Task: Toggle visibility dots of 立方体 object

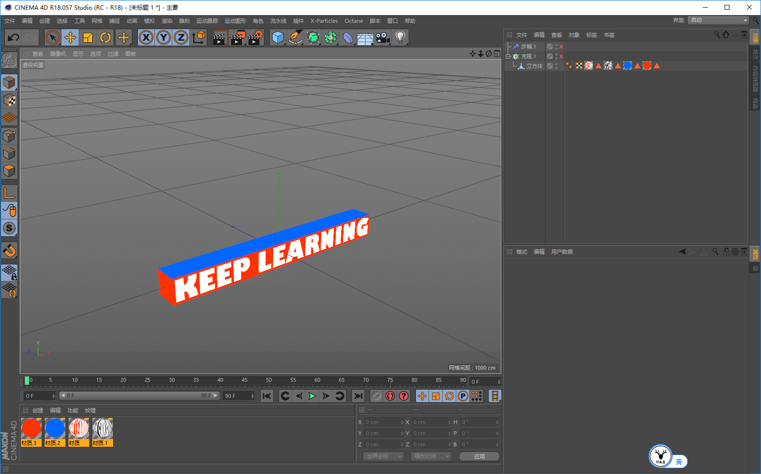Action: pos(556,66)
